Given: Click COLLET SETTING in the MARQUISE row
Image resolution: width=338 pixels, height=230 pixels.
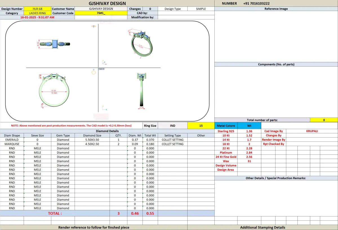Looking at the screenshot, I should [173, 144].
